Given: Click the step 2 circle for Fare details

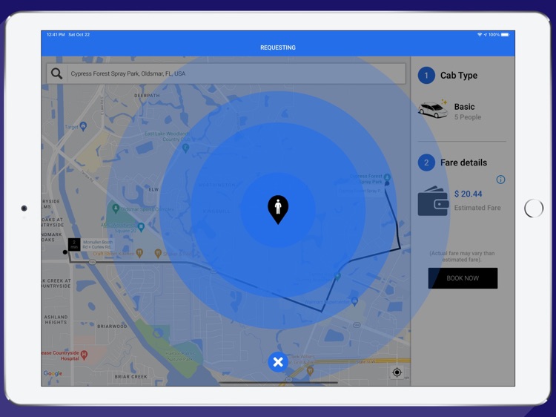Looking at the screenshot, I should 426,162.
